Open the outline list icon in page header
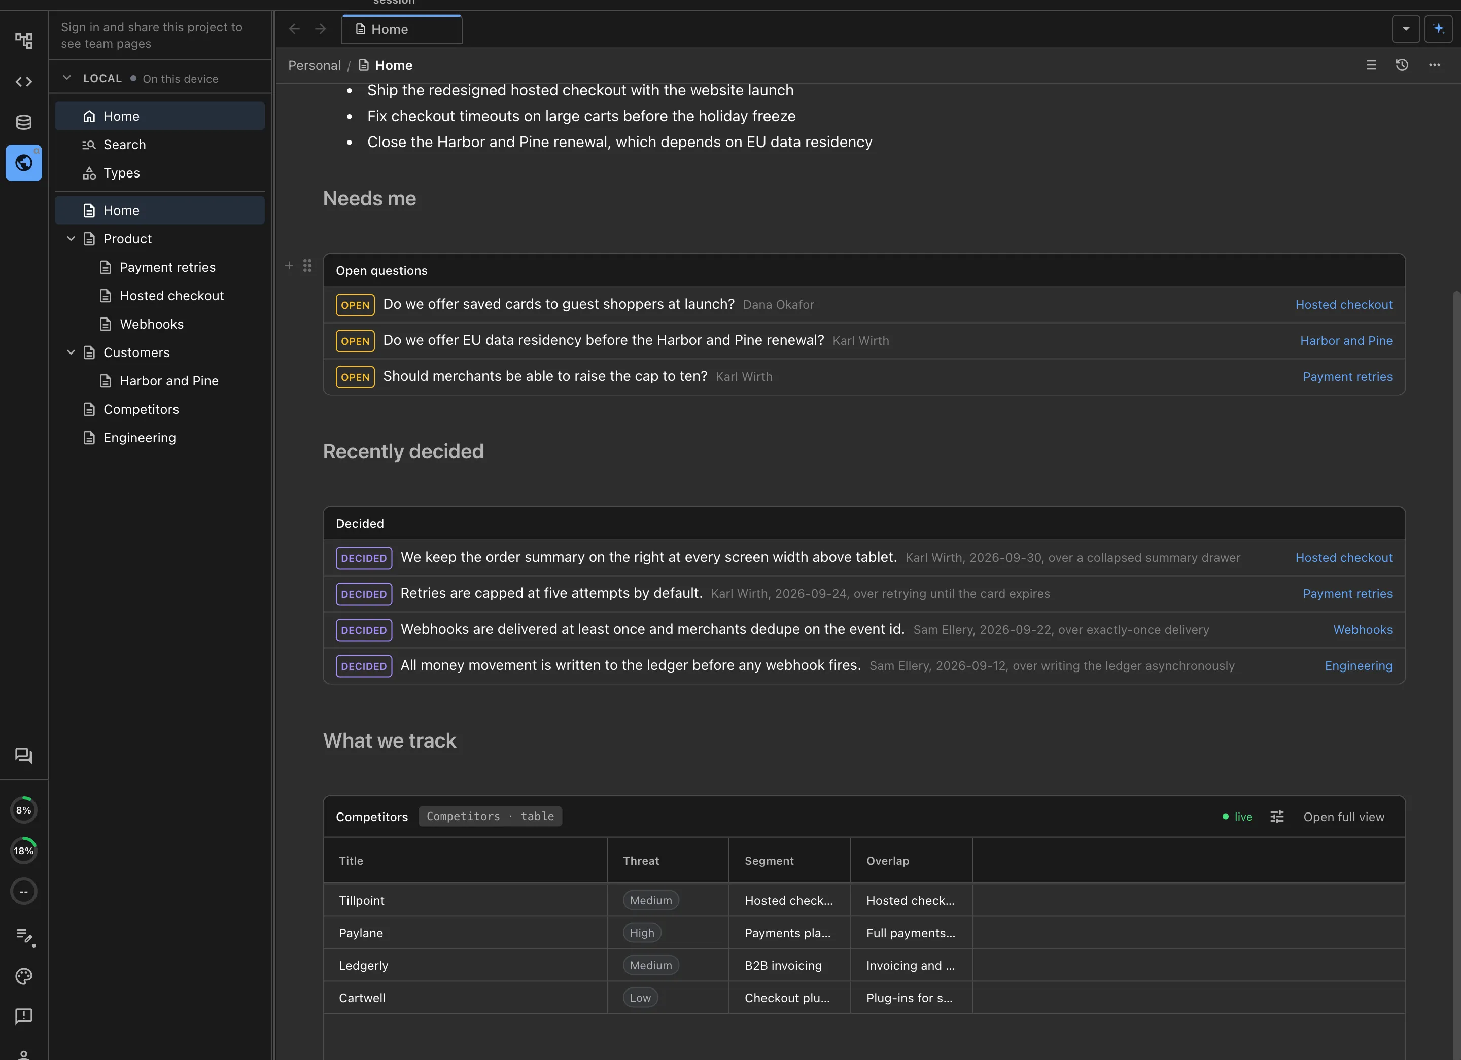Screen dimensions: 1461x1060 1371,65
